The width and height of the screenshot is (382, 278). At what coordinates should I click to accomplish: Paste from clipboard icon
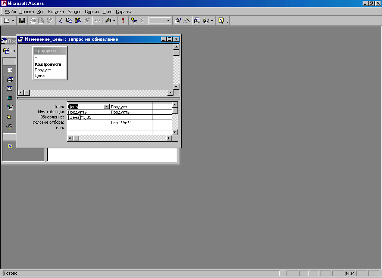[78, 21]
